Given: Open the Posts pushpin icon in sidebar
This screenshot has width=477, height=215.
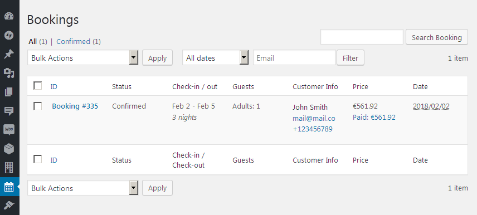Looking at the screenshot, I should point(9,54).
